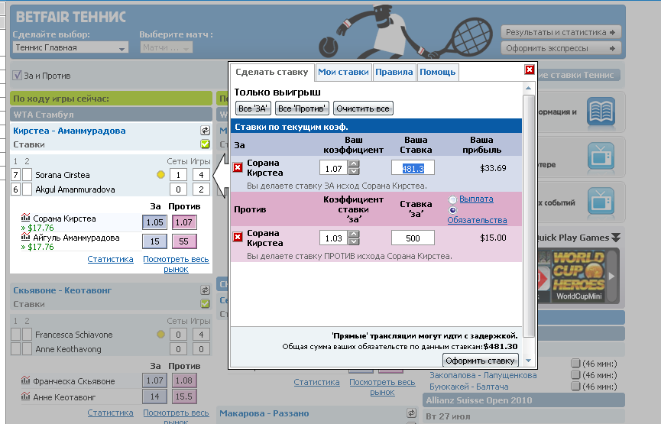
Task: Toggle Ставки checkbox for Скьявоне - Кеотавонг
Action: pos(206,303)
